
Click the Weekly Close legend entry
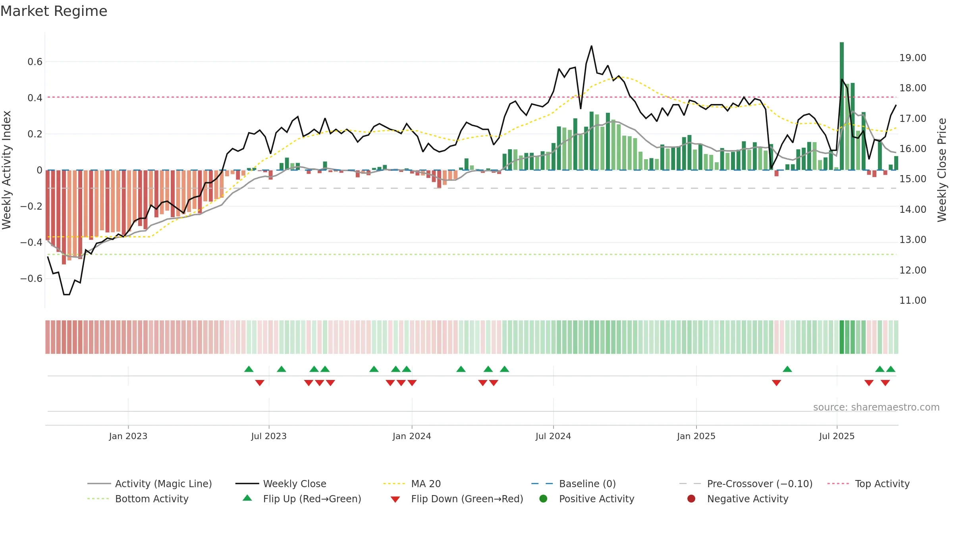tap(281, 484)
